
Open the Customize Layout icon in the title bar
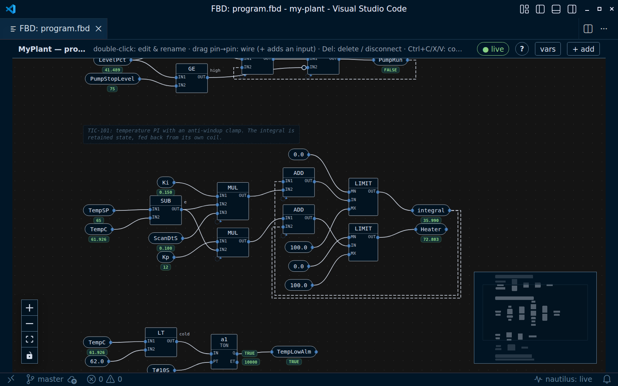click(x=524, y=9)
